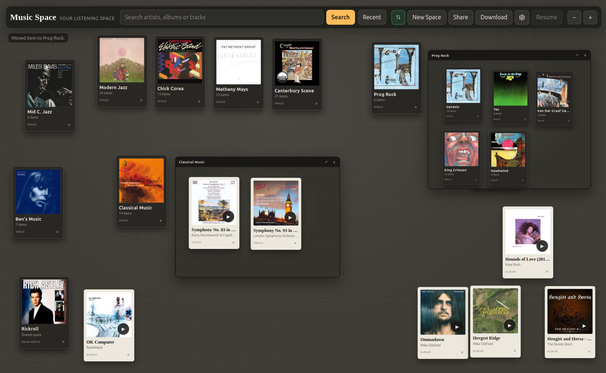Click "Radiohead" artist text
The height and width of the screenshot is (373, 606).
(x=95, y=348)
